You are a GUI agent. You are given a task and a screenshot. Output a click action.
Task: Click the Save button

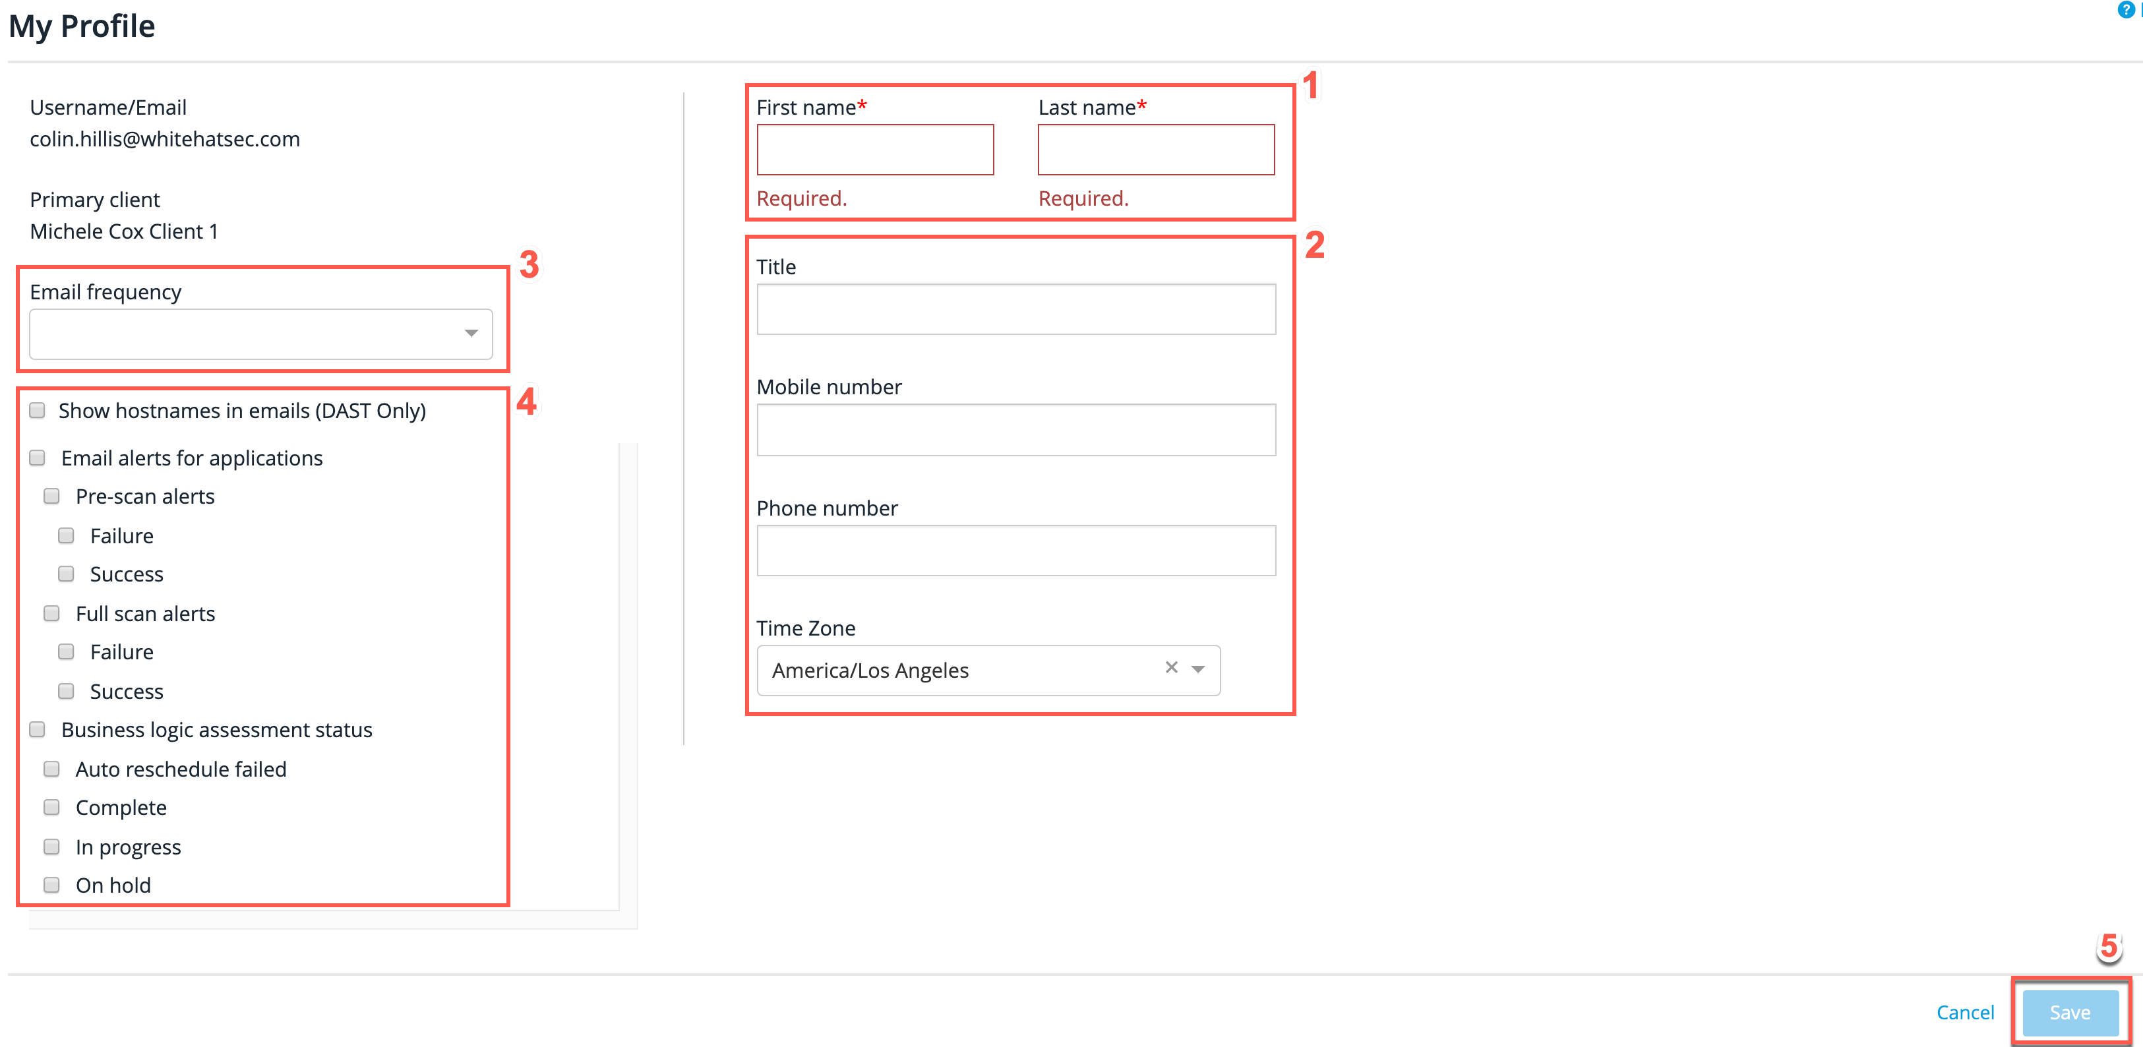click(2070, 1011)
